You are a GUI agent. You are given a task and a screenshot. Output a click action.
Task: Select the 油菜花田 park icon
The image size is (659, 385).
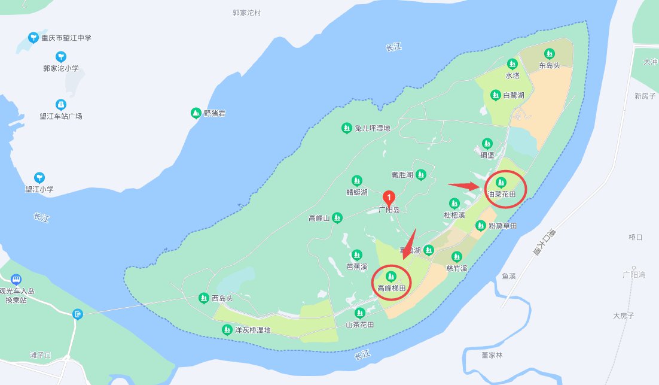(x=501, y=183)
